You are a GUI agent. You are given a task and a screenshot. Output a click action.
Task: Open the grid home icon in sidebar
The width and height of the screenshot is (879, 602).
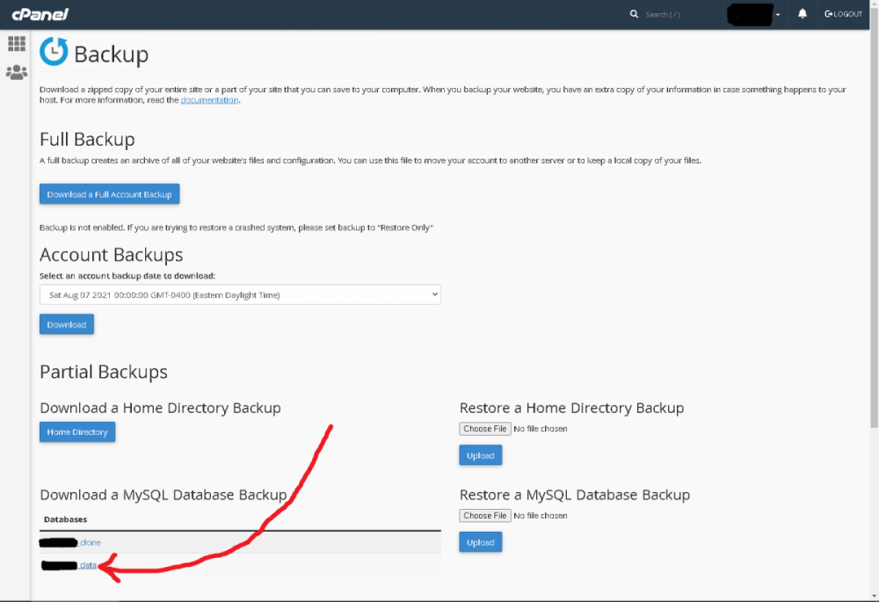click(16, 44)
